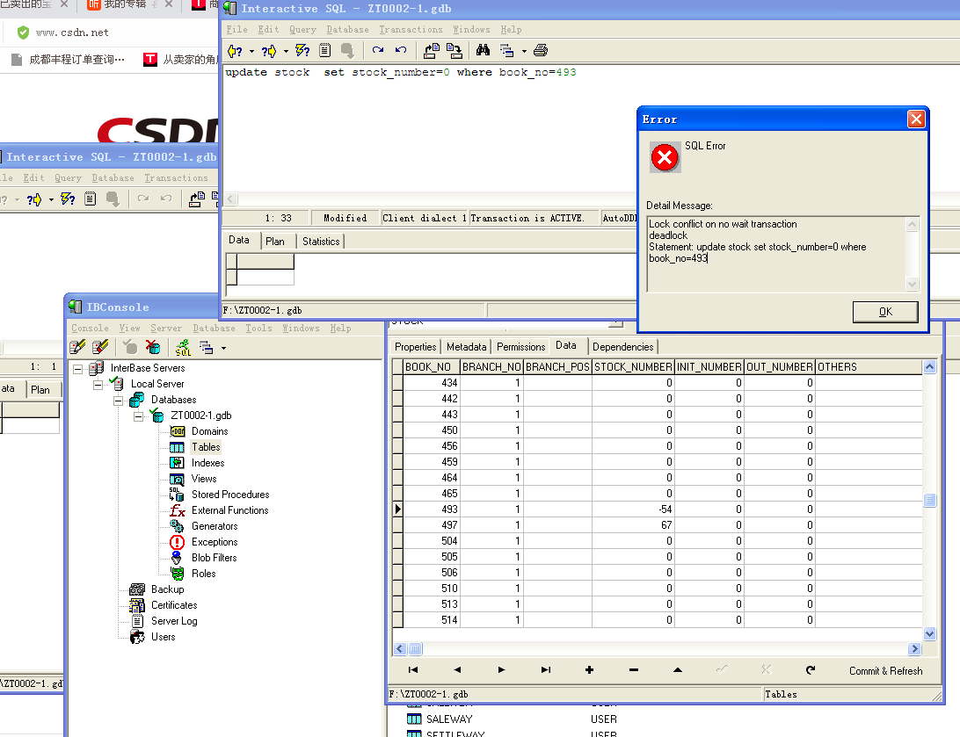The width and height of the screenshot is (960, 737).
Task: Click data grid vertical scrollbar down arrow
Action: pyautogui.click(x=929, y=633)
